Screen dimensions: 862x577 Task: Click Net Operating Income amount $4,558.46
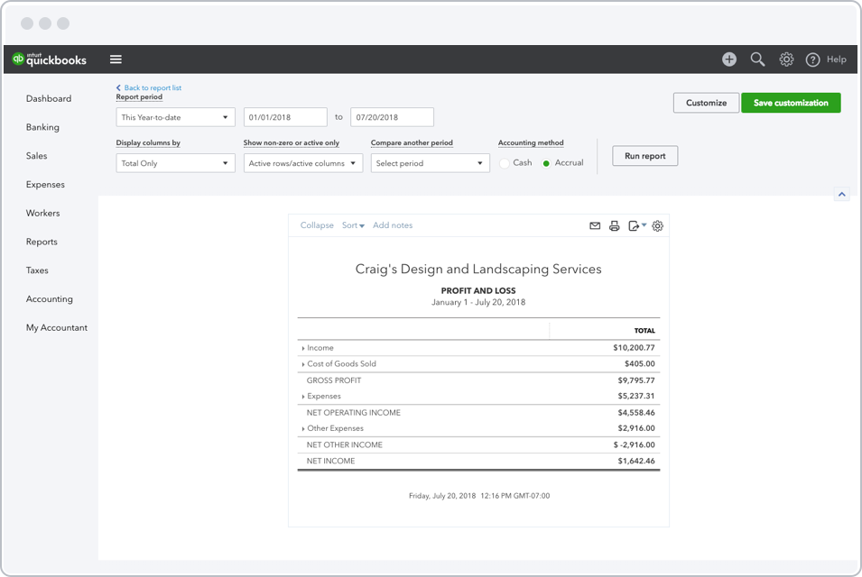636,412
